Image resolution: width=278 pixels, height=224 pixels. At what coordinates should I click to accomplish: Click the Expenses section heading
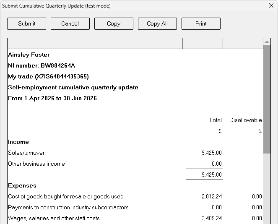22,186
